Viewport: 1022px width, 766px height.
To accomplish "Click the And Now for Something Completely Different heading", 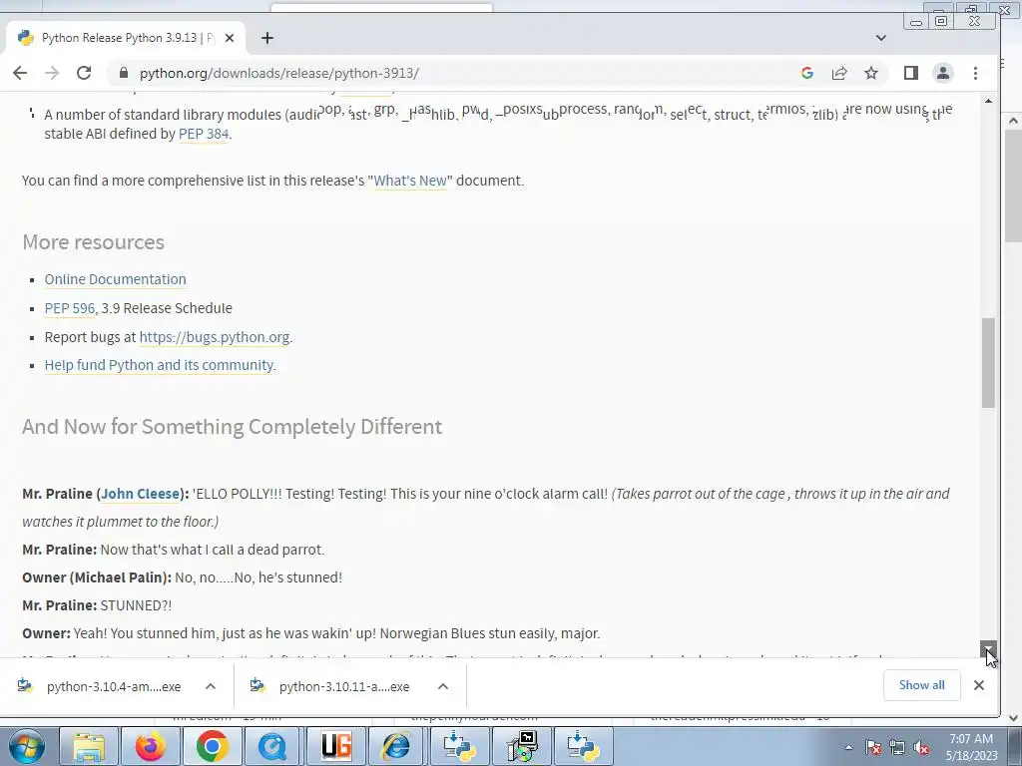I will (232, 427).
